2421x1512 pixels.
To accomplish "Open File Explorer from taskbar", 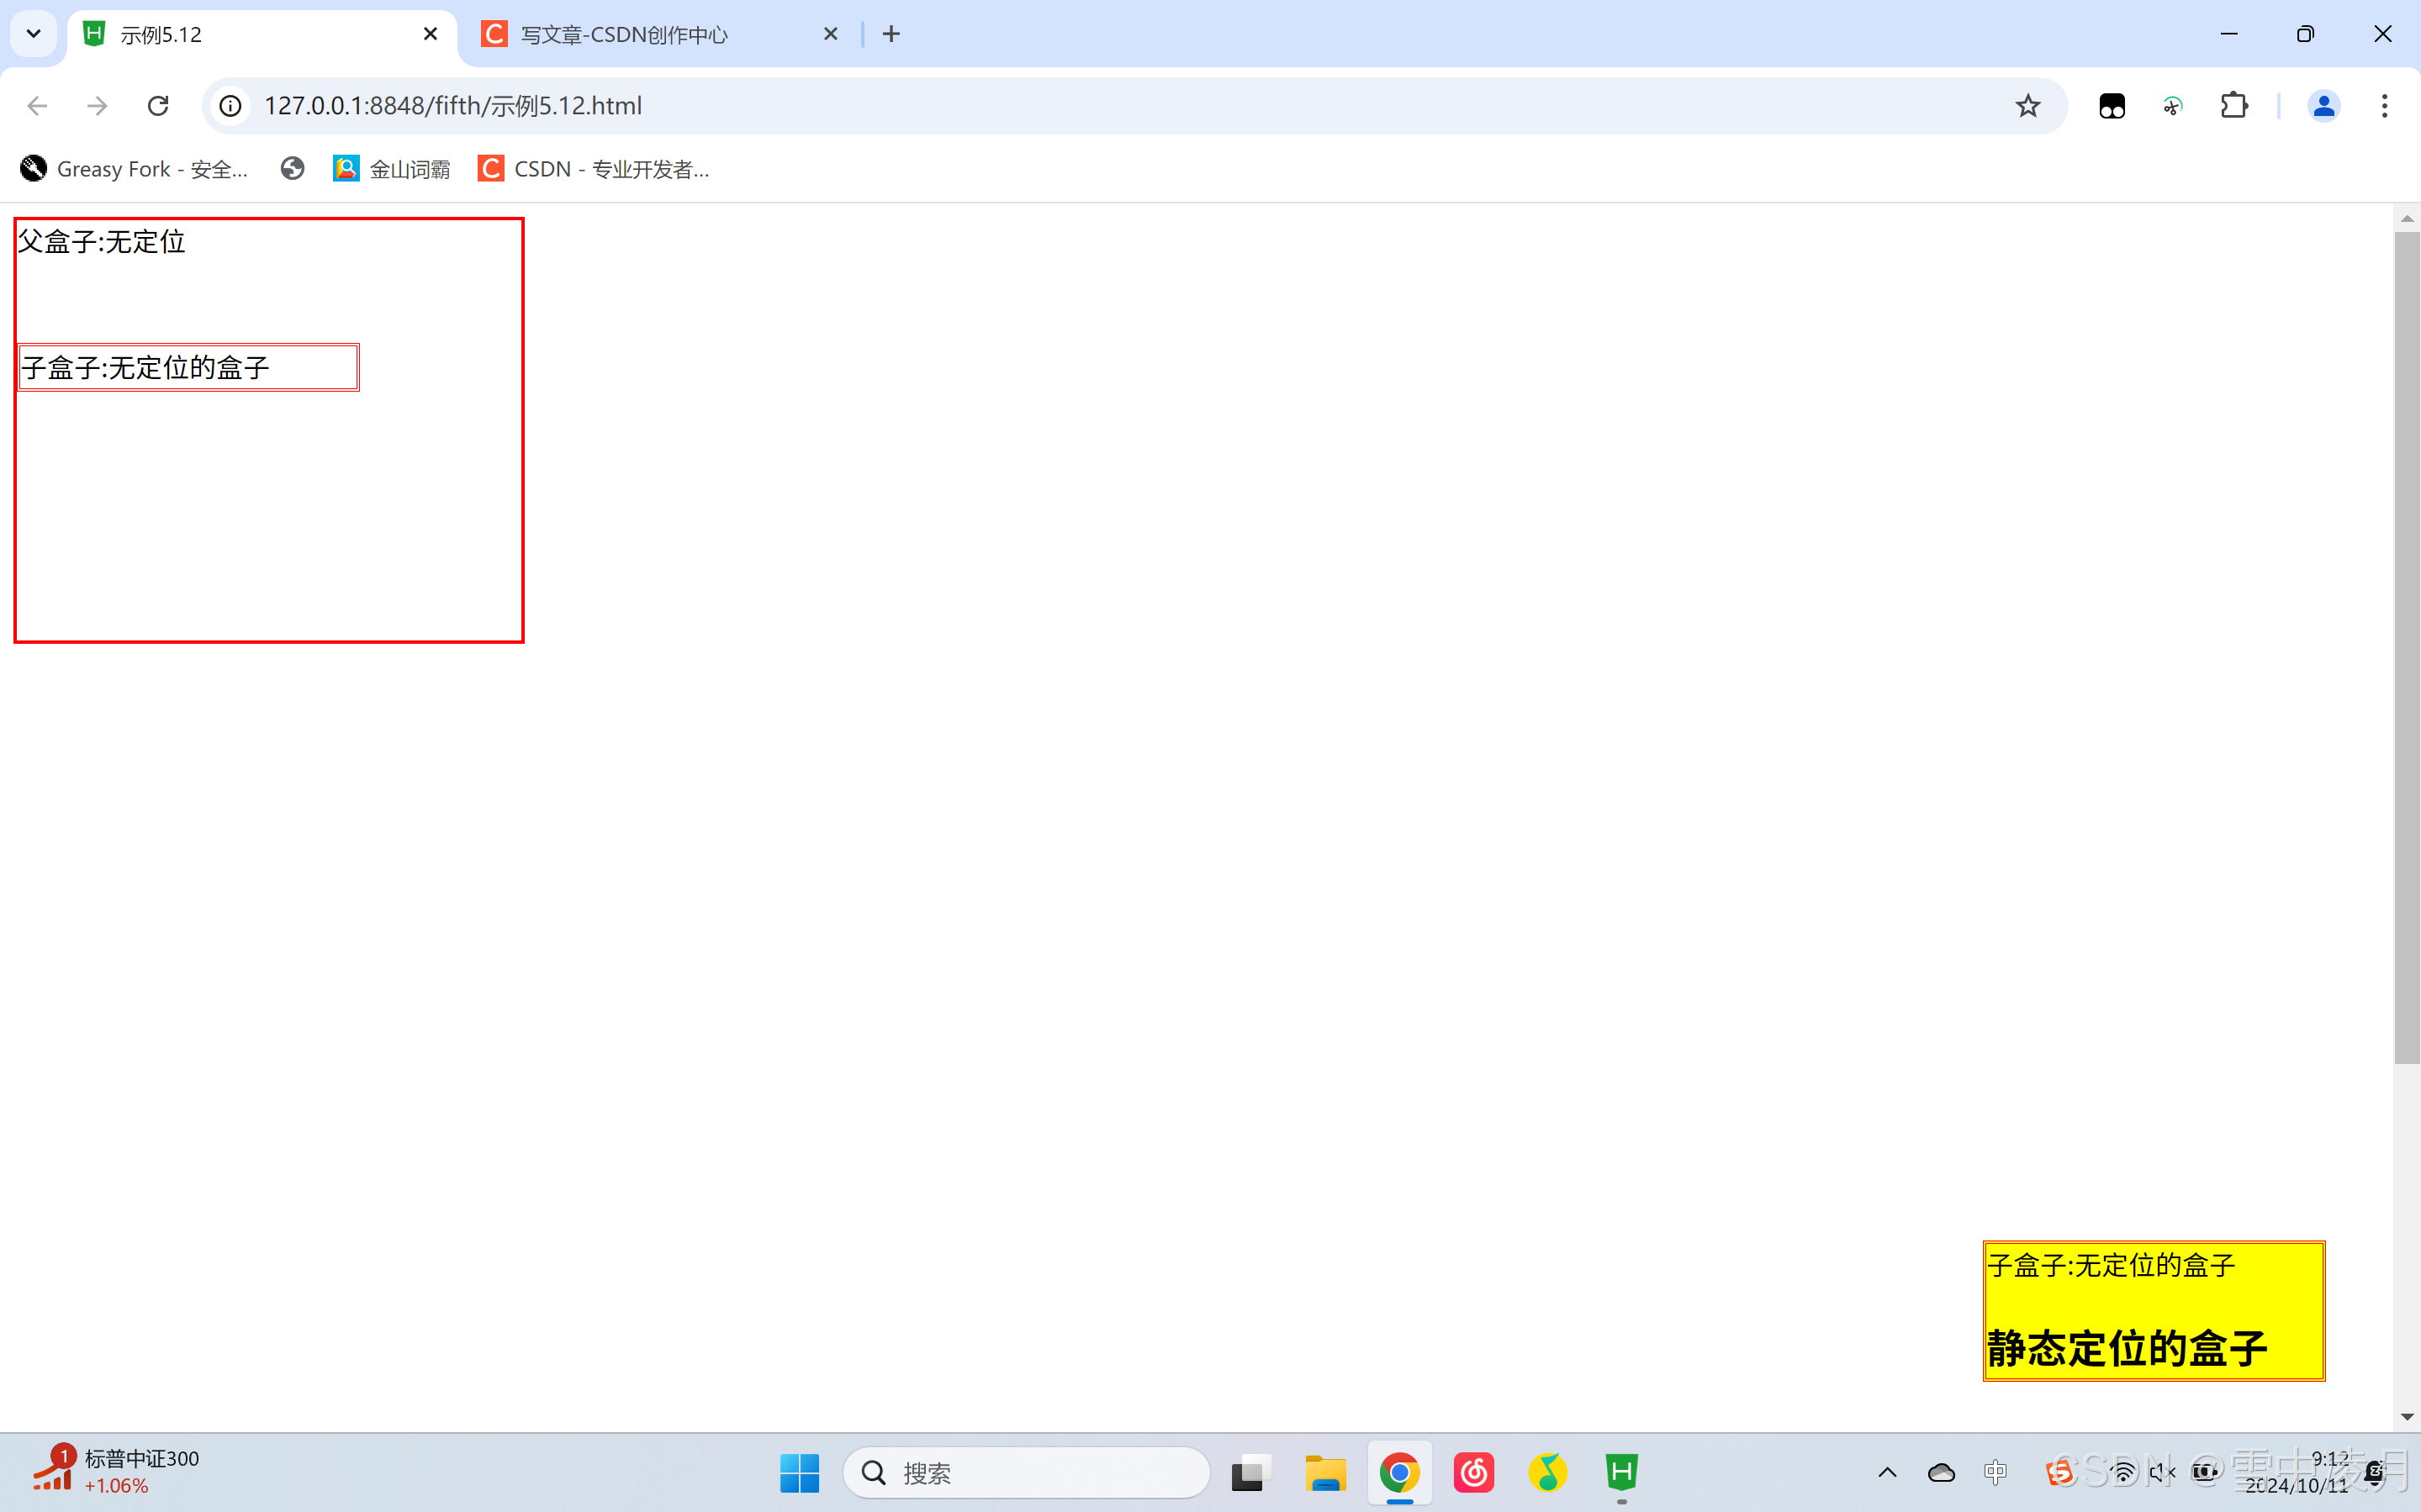I will 1325,1472.
